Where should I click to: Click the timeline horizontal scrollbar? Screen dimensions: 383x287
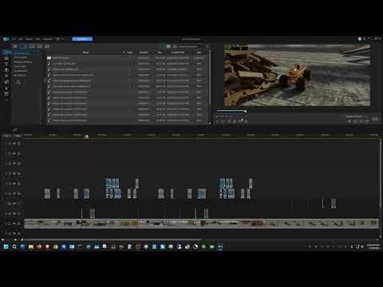tap(114, 240)
